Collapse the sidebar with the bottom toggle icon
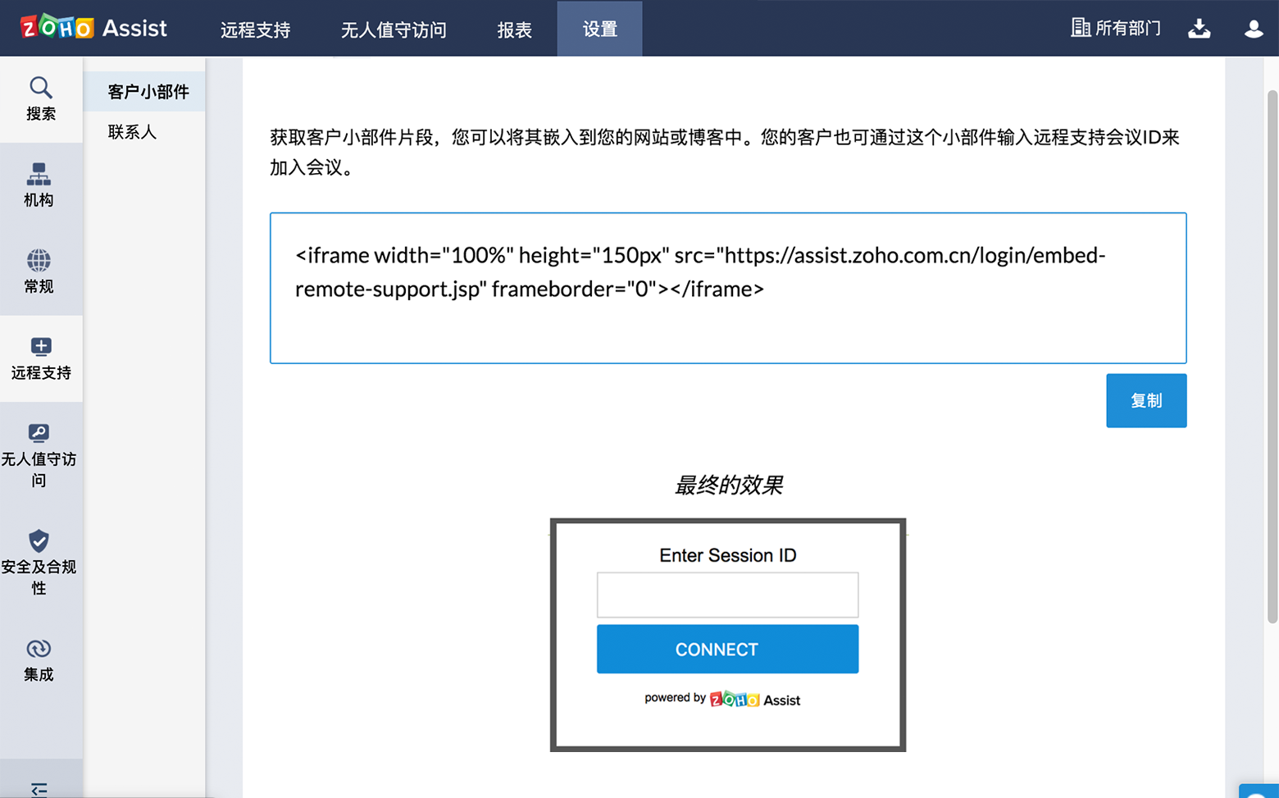The image size is (1279, 798). pos(39,790)
